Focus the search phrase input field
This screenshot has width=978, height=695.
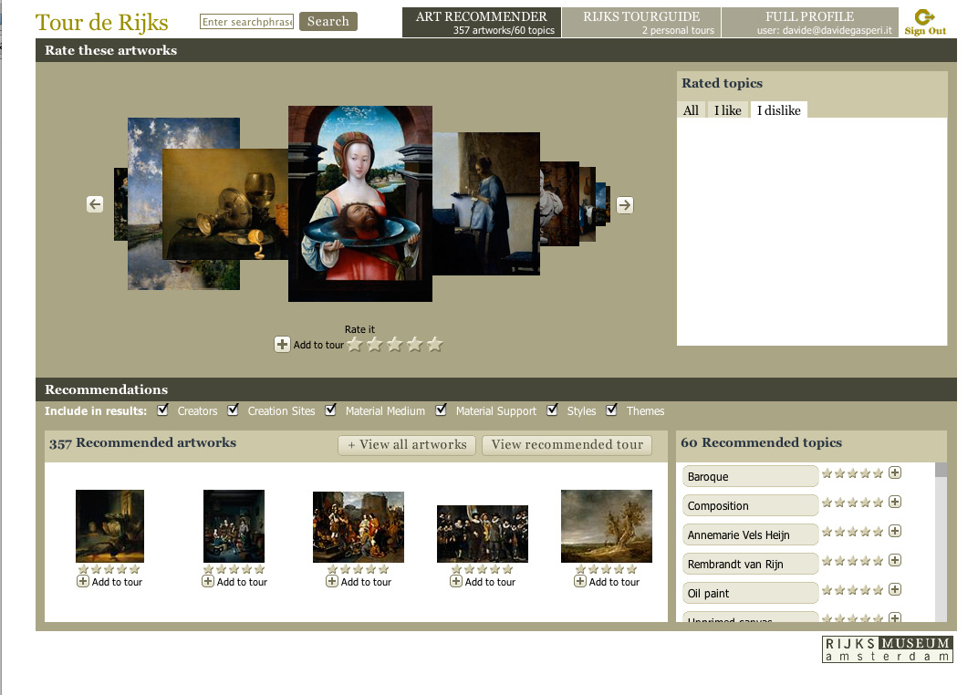[x=247, y=22]
